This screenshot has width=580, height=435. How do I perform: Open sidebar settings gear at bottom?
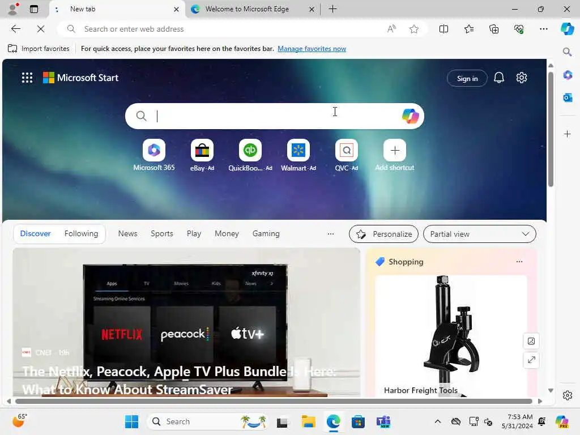(x=568, y=395)
